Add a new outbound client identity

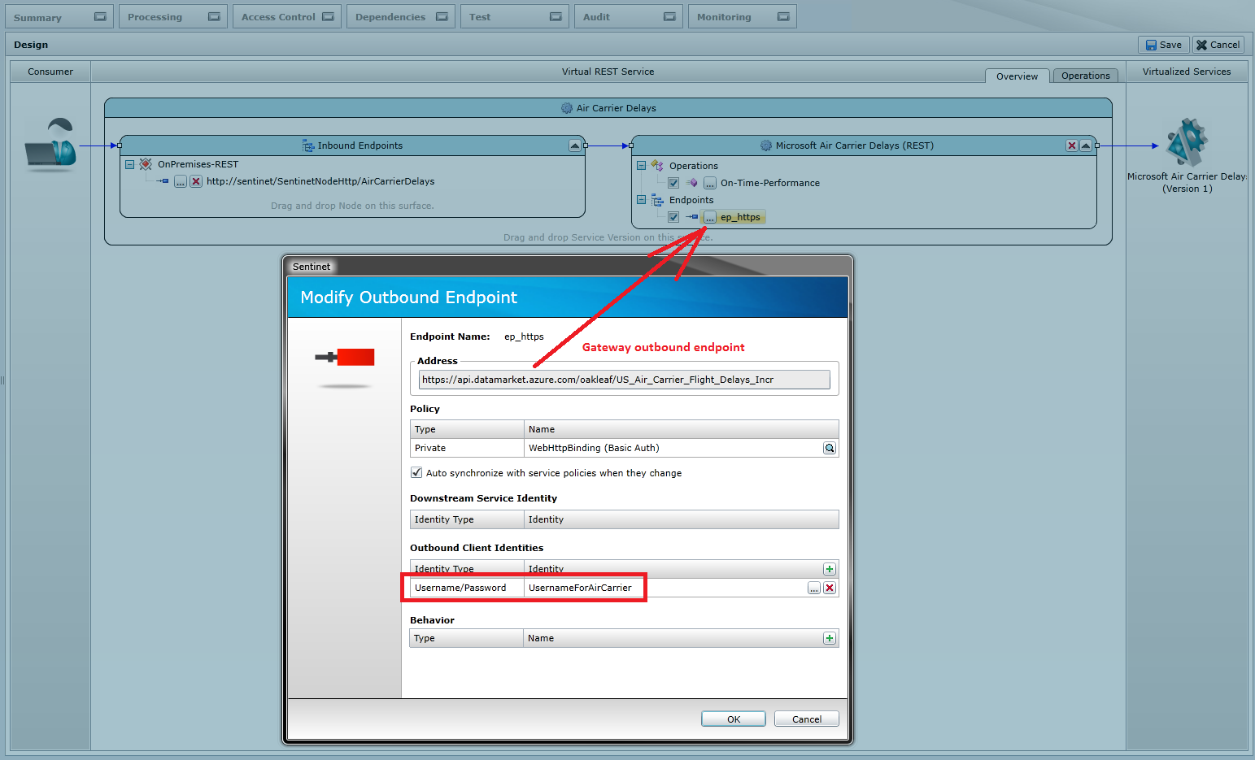tap(829, 569)
